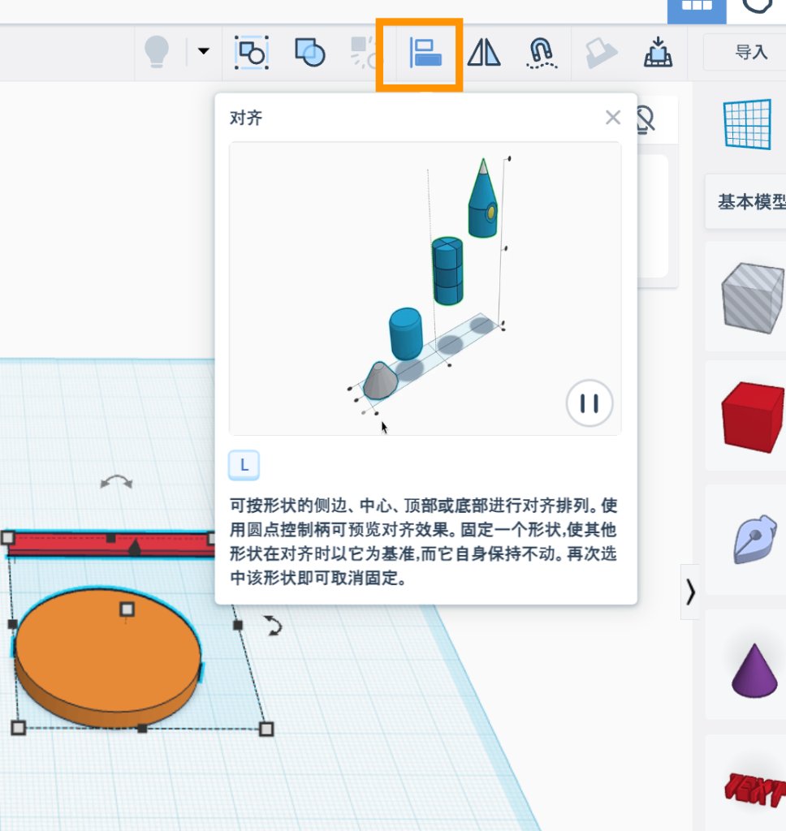Screen dimensions: 786x831
Task: Click the curved rotation arrow above red bar
Action: click(117, 481)
